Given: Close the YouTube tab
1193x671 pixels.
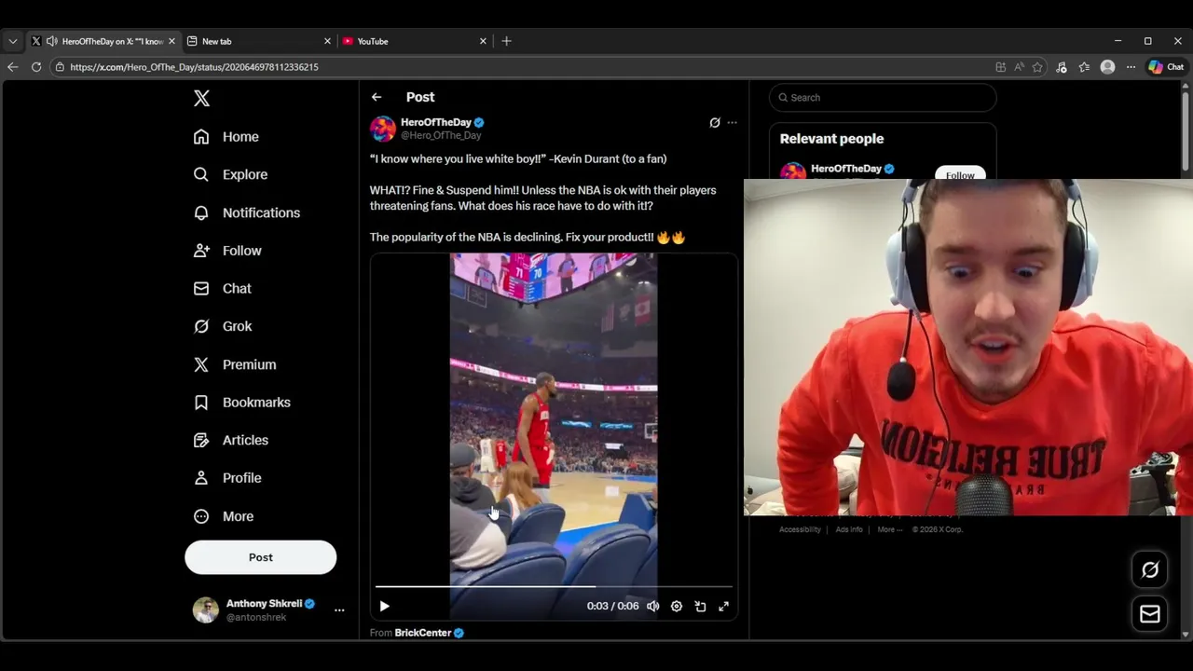Looking at the screenshot, I should pos(483,41).
